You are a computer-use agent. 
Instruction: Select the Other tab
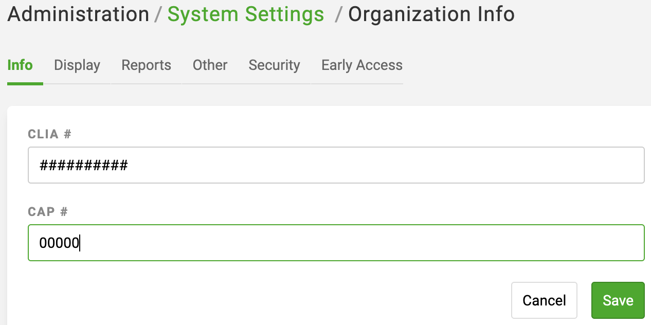210,65
